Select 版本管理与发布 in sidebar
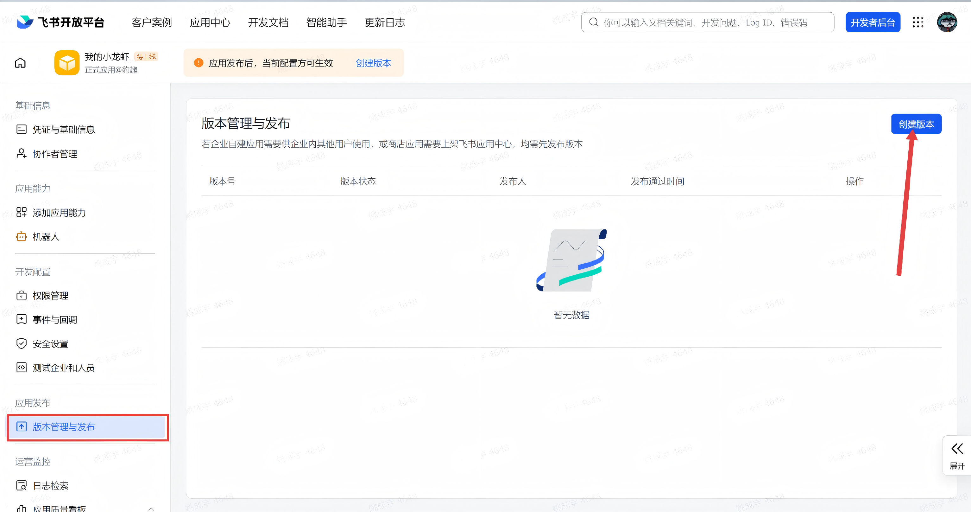The width and height of the screenshot is (971, 512). coord(87,427)
